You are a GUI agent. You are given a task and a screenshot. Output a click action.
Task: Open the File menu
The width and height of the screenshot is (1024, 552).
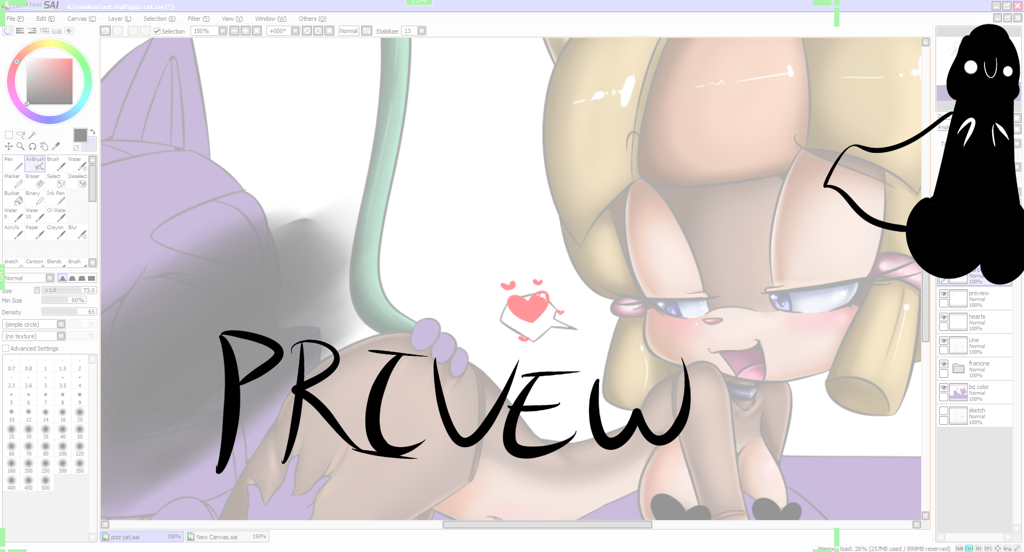click(15, 19)
